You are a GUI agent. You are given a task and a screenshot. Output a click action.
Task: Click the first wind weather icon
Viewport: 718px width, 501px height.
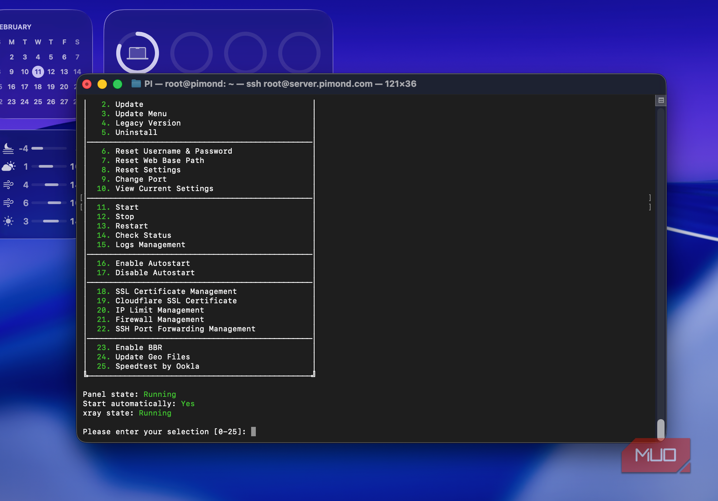(8, 185)
